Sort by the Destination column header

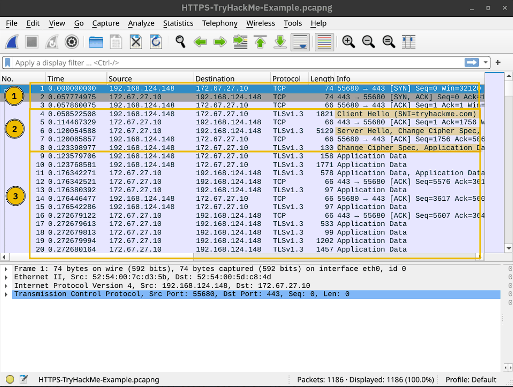[x=232, y=79]
